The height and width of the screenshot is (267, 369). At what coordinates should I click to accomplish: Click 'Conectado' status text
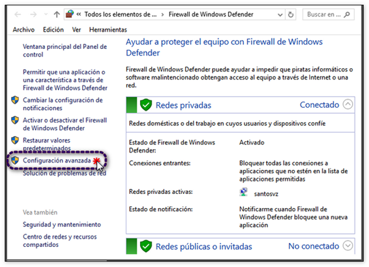click(319, 104)
